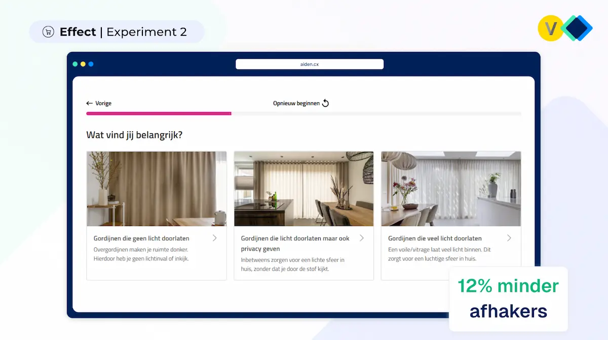The height and width of the screenshot is (340, 608).
Task: Click the Opnieuw beginnen text
Action: (x=296, y=103)
